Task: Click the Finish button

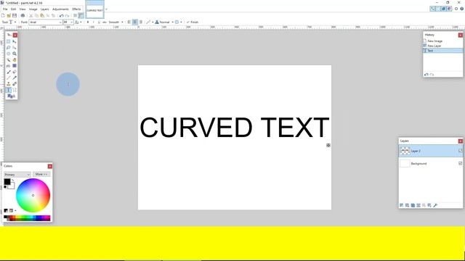Action: click(193, 22)
